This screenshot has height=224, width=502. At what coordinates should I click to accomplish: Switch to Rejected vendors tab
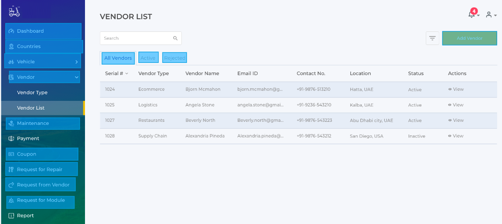click(x=174, y=58)
